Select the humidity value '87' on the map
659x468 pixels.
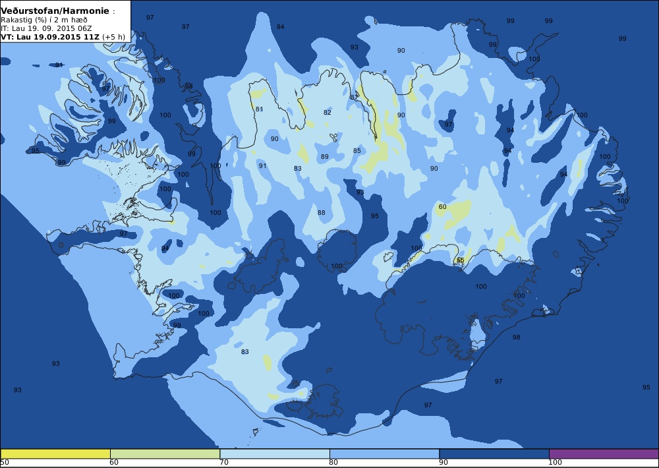[354, 97]
